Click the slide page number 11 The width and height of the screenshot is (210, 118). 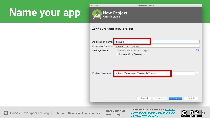[x=204, y=113]
